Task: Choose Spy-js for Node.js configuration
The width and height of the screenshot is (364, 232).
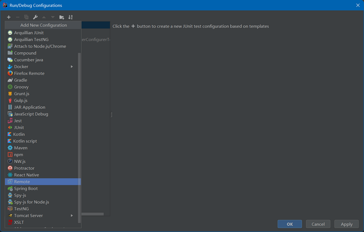Action: tap(43, 202)
